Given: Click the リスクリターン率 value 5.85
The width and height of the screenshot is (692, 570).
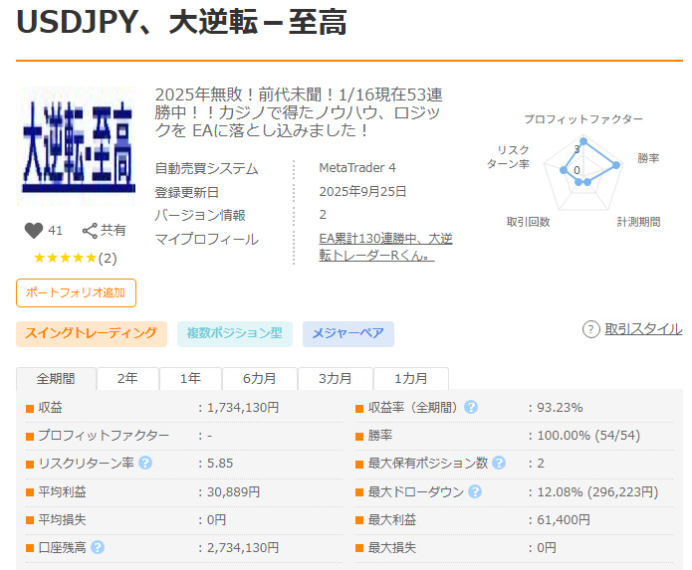Looking at the screenshot, I should pos(220,464).
